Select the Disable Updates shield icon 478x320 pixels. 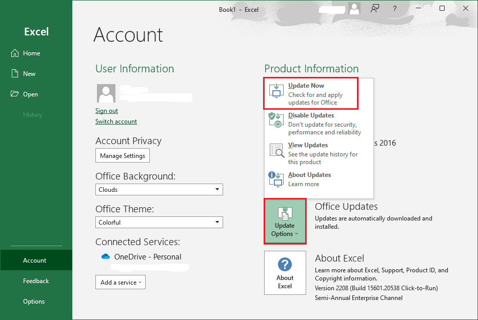[276, 121]
